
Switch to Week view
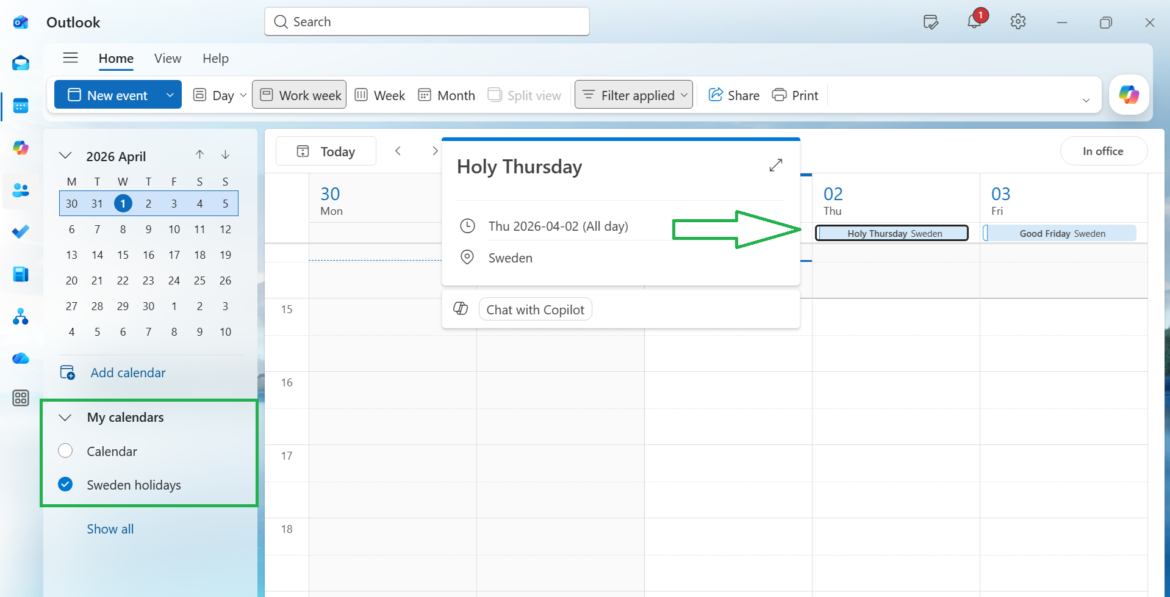380,95
